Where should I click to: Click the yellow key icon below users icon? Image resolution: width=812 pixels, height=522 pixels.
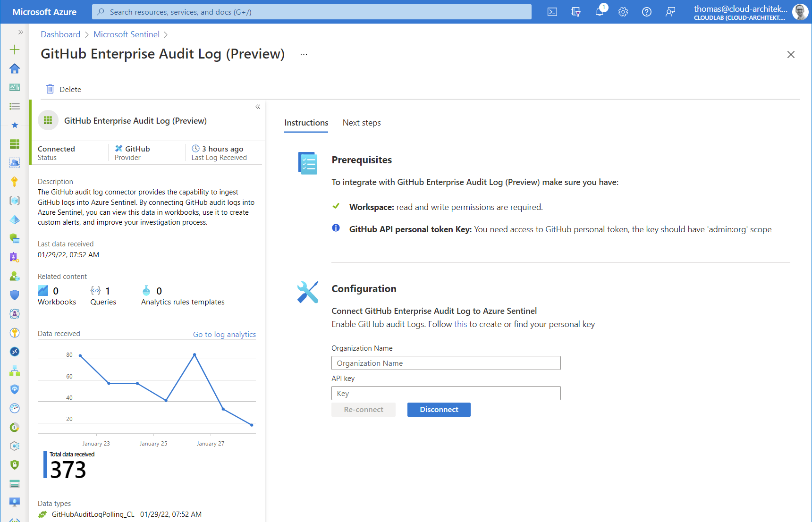coord(15,182)
